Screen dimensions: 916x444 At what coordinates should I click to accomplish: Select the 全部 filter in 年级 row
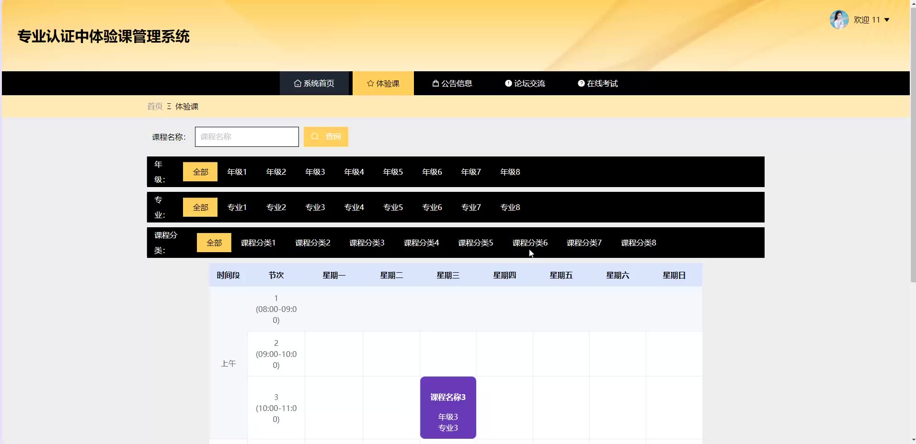click(x=200, y=172)
